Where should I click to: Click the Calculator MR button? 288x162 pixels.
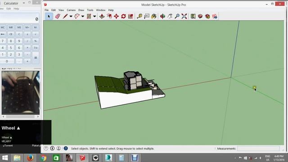[x=11, y=27]
